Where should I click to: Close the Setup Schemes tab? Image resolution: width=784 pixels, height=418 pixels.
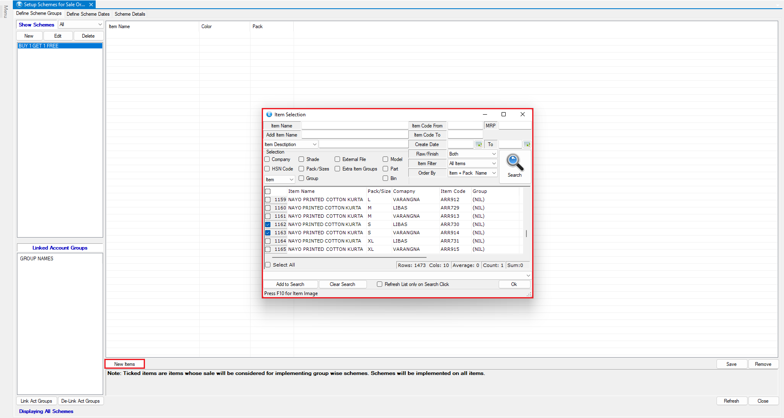coord(91,5)
